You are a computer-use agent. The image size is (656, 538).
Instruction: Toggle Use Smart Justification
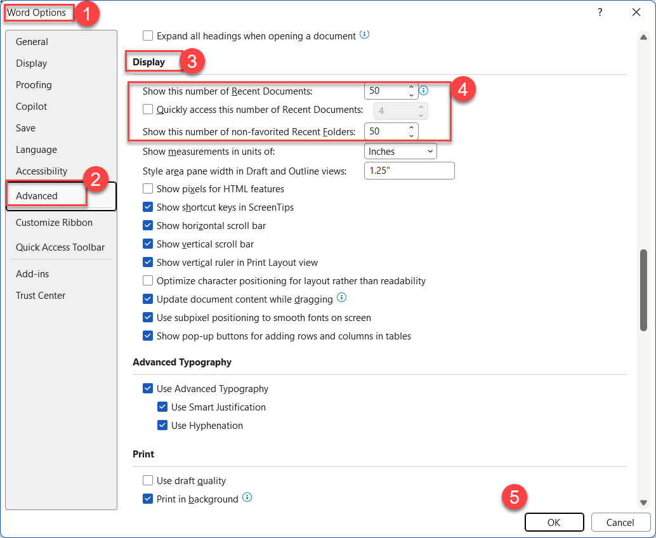point(162,407)
